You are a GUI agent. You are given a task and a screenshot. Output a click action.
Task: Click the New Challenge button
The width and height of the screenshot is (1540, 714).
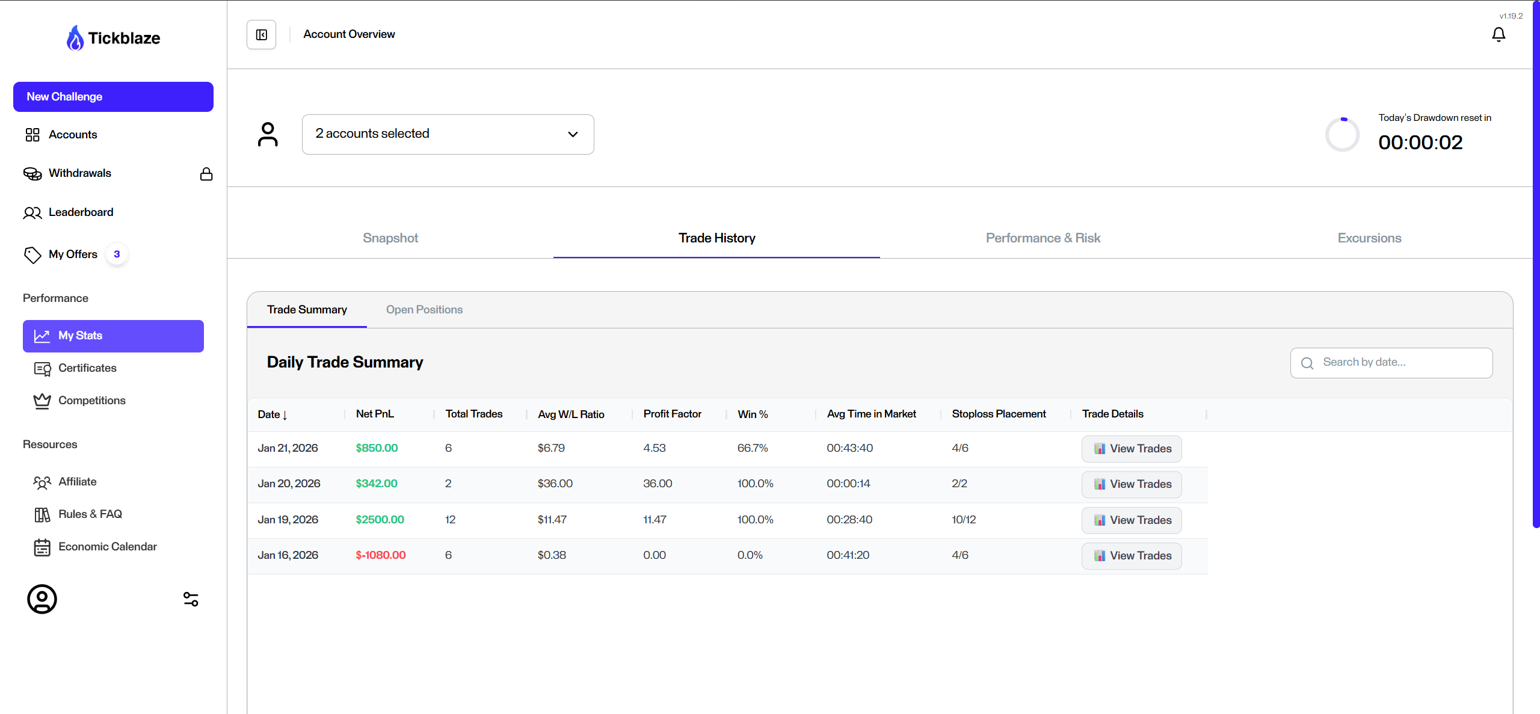(x=113, y=97)
